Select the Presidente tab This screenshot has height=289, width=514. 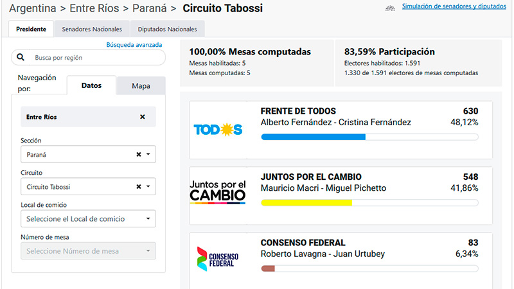pos(31,29)
